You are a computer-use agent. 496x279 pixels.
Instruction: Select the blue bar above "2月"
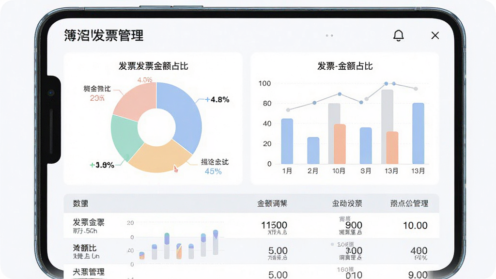[313, 151]
